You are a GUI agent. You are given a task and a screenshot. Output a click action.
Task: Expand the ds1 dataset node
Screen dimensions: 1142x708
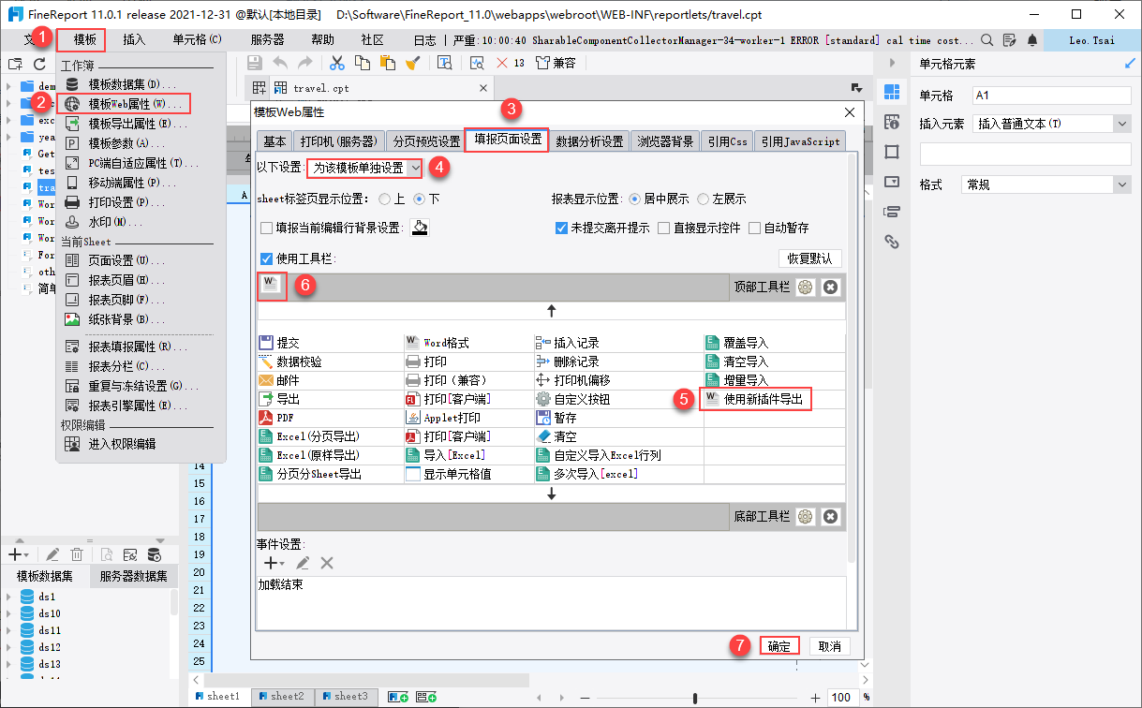(8, 597)
